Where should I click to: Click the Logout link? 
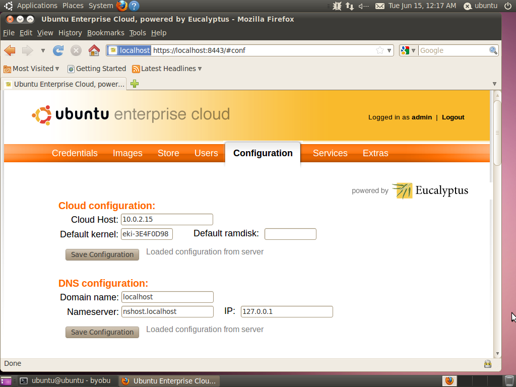pyautogui.click(x=453, y=117)
